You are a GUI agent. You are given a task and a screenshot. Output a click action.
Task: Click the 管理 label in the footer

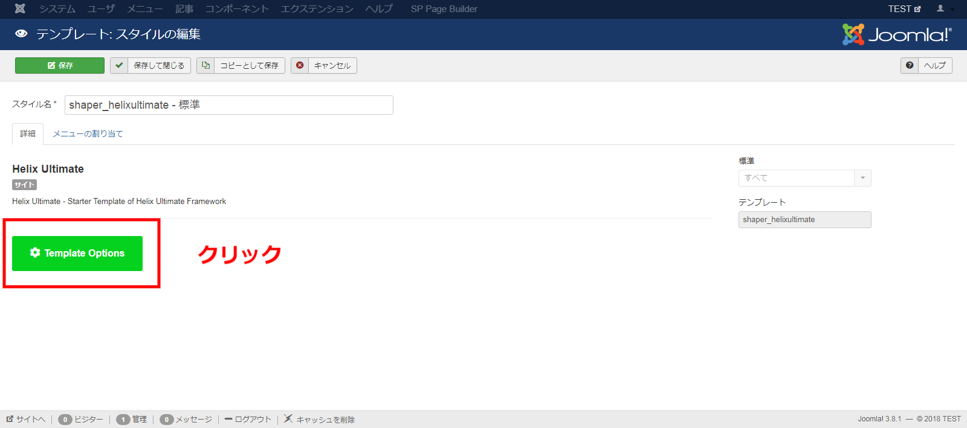(x=140, y=420)
